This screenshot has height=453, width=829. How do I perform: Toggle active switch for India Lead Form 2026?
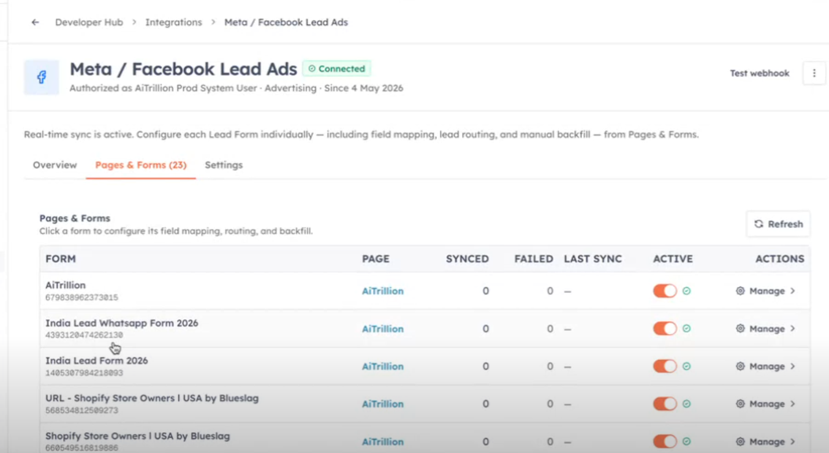click(665, 367)
